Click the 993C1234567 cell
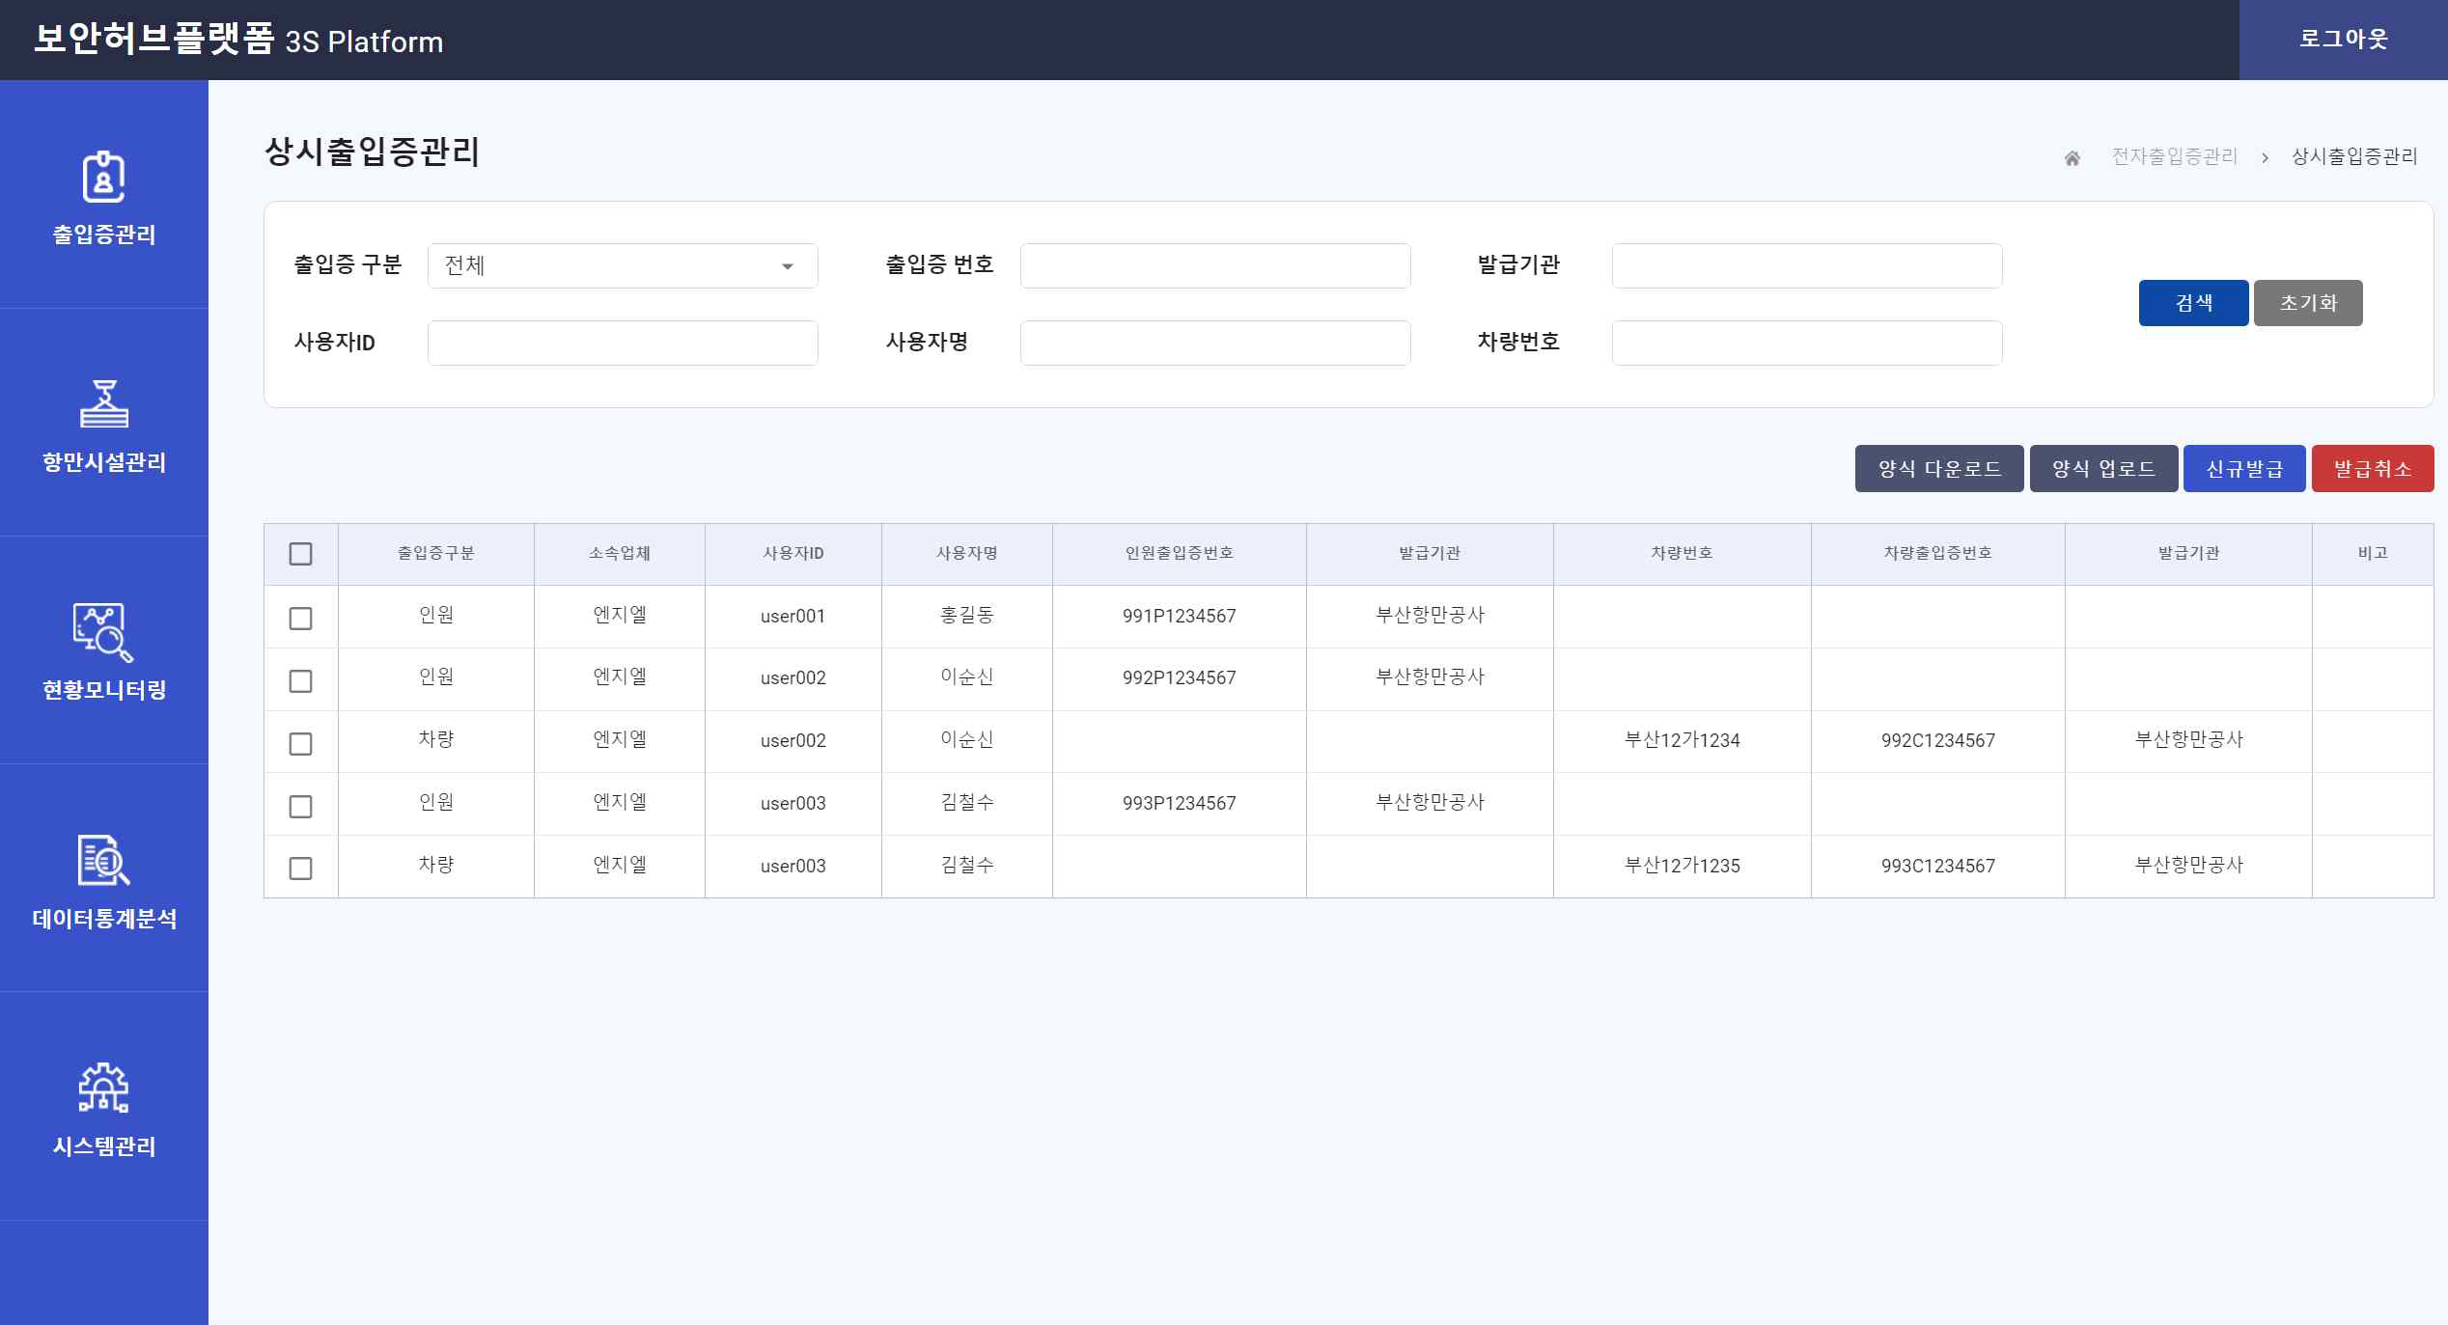This screenshot has width=2448, height=1325. click(1938, 867)
